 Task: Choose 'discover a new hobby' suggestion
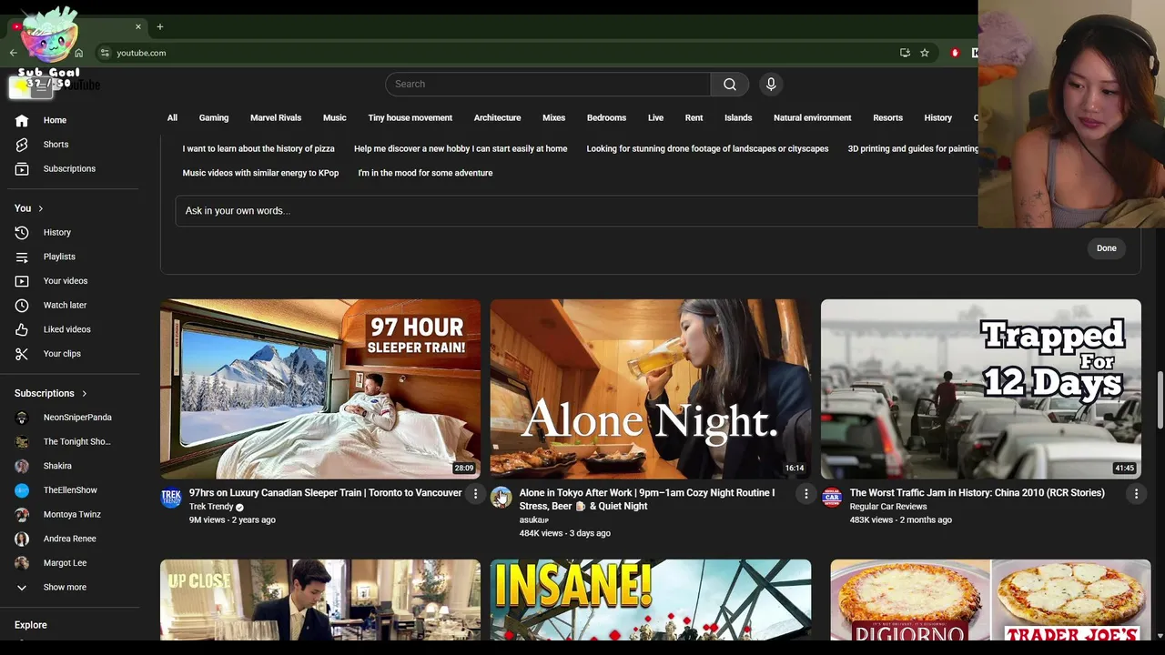point(461,148)
